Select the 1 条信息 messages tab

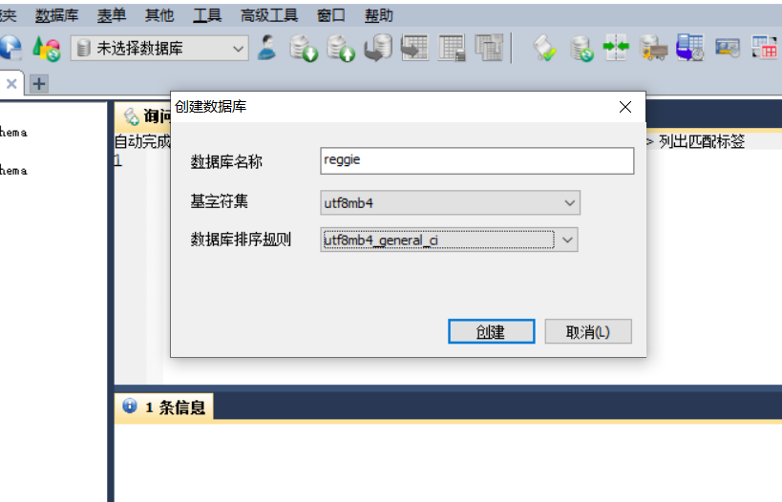coord(164,408)
